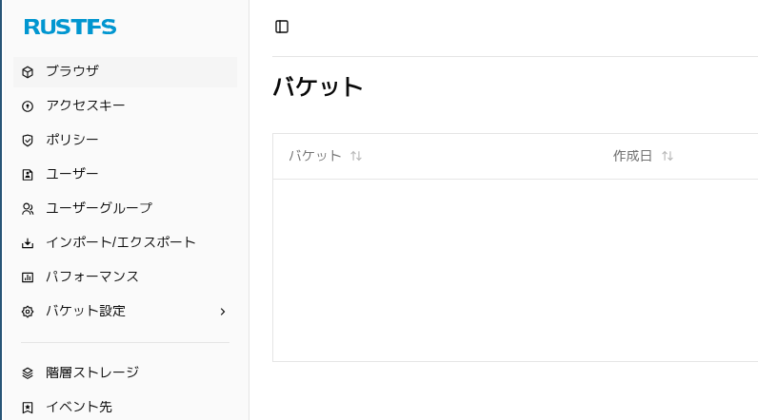The width and height of the screenshot is (758, 420).
Task: Click the イベント先 bookmark icon
Action: pyautogui.click(x=28, y=408)
